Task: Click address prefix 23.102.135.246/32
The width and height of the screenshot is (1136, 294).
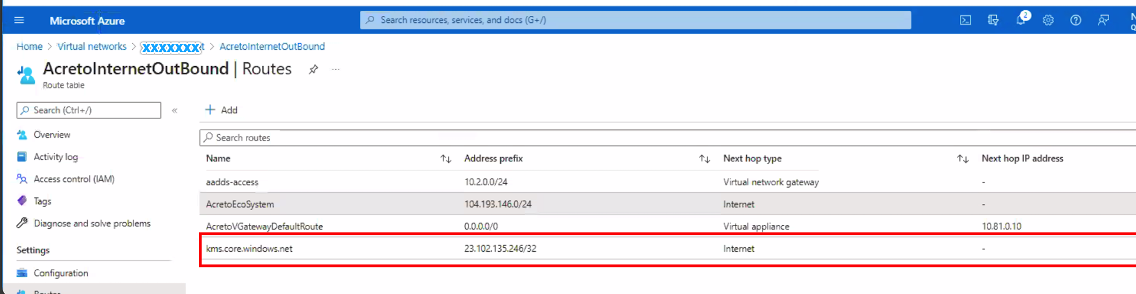Action: click(500, 249)
